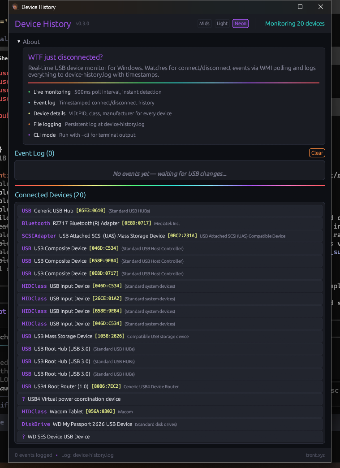Select the Neon theme button
This screenshot has width=340, height=468.
(x=241, y=24)
